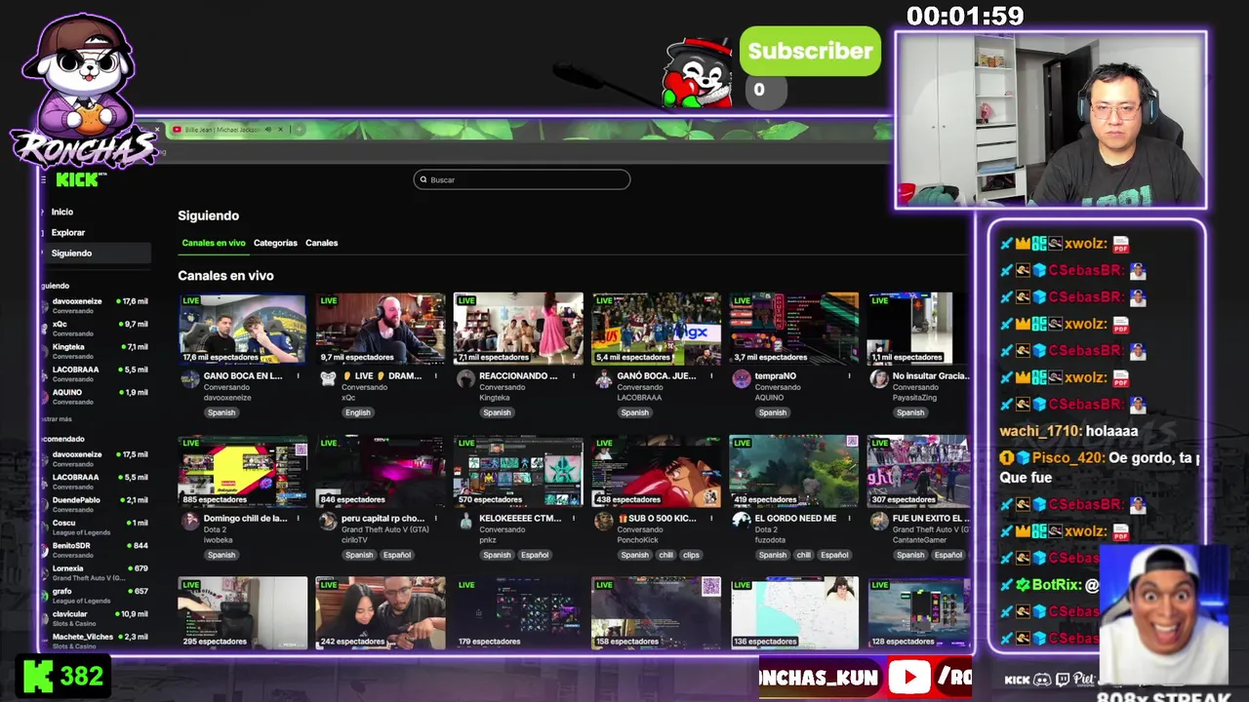Open clavicular Slots & Casino sidebar entry
This screenshot has width=1249, height=702.
pyautogui.click(x=95, y=618)
